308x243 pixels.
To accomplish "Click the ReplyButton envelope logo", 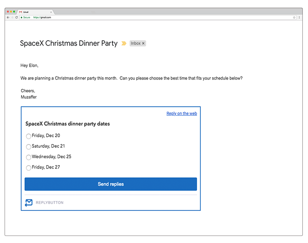I will (x=29, y=203).
